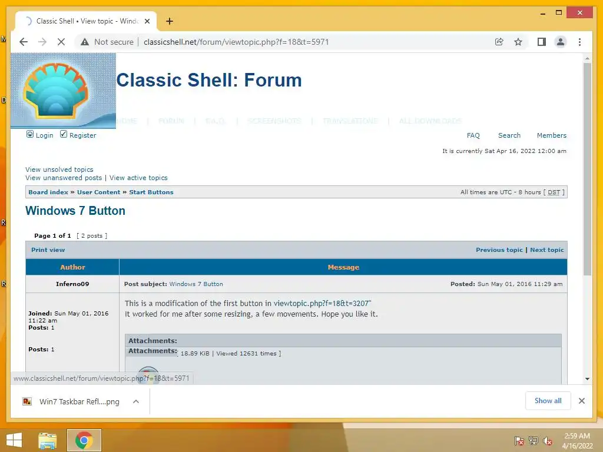
Task: Click author name Inferno09
Action: 72,284
